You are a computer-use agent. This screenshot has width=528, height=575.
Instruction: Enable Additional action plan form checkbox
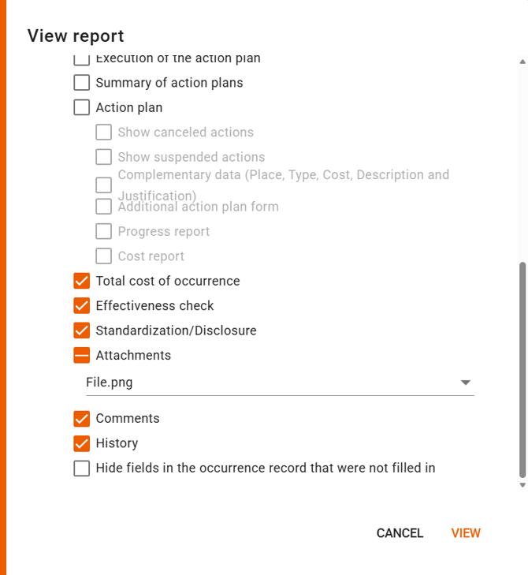104,207
